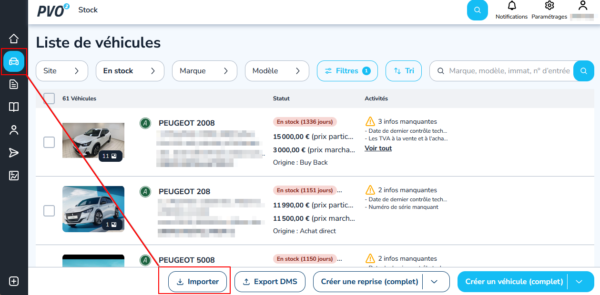Screen dimensions: 600x295
Task: Open the Tri sorting options
Action: click(404, 71)
